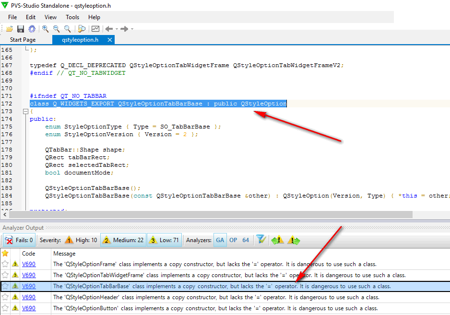The height and width of the screenshot is (315, 450).
Task: Select the QStyleOptionHeader warning message
Action: click(216, 297)
